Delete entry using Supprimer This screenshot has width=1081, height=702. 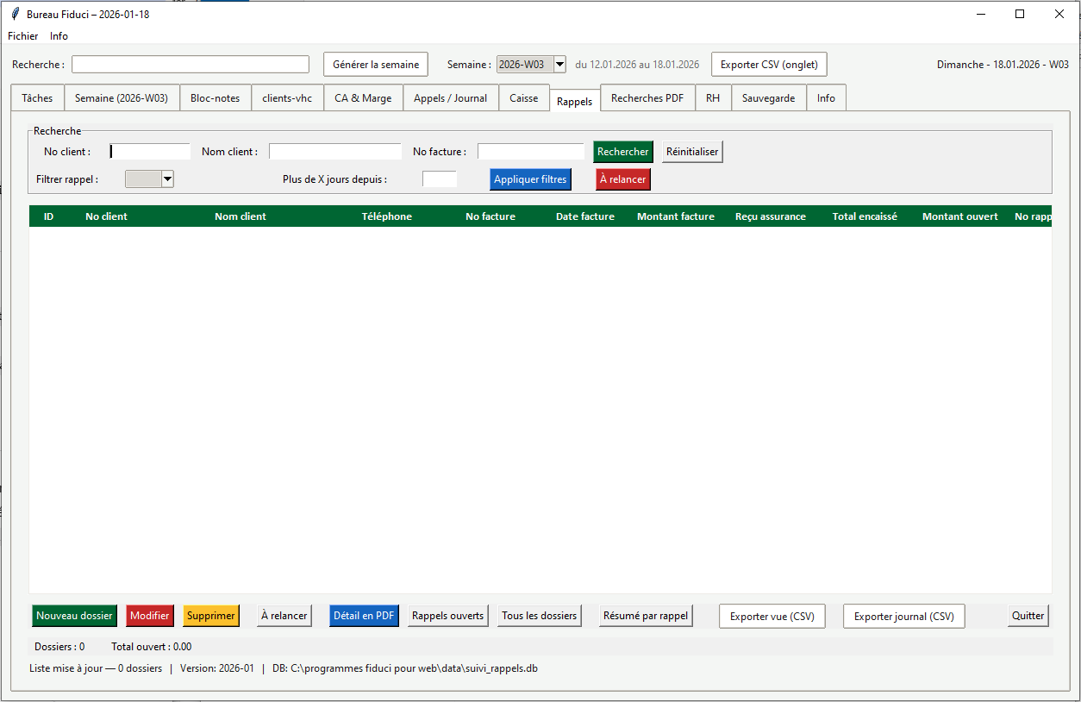coord(210,616)
